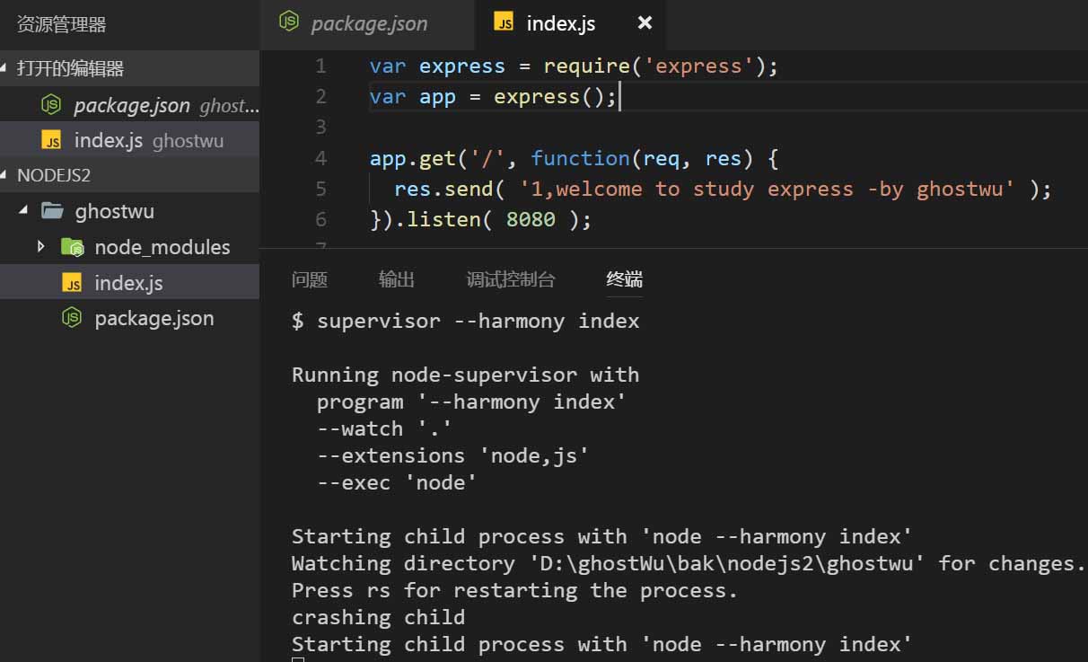Click the Node.js icon beside package.json in open editors

tap(52, 105)
